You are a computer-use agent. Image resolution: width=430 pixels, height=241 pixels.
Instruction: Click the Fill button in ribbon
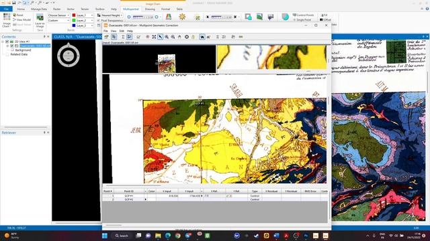[324, 15]
